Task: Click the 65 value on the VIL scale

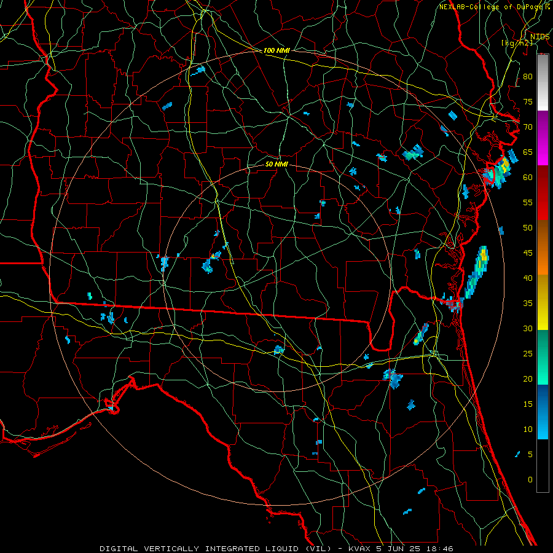Action: (x=528, y=152)
